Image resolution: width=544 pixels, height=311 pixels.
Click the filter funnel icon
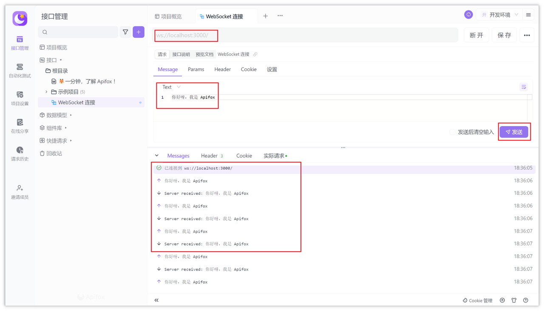click(125, 32)
